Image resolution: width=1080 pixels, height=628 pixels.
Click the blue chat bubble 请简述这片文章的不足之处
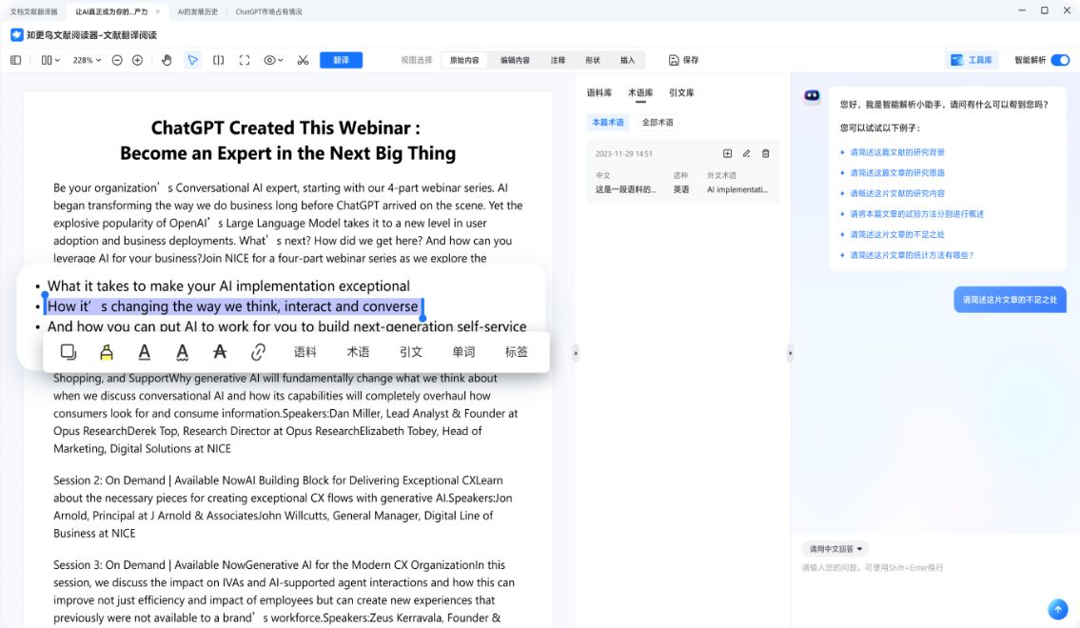pos(1010,300)
